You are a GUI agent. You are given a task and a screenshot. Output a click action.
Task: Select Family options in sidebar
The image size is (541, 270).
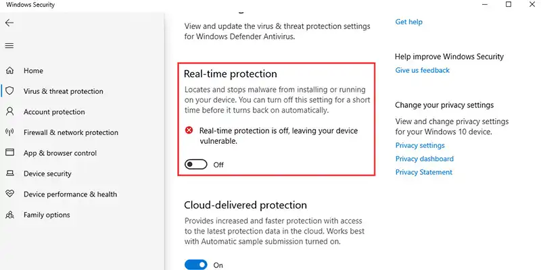point(47,215)
